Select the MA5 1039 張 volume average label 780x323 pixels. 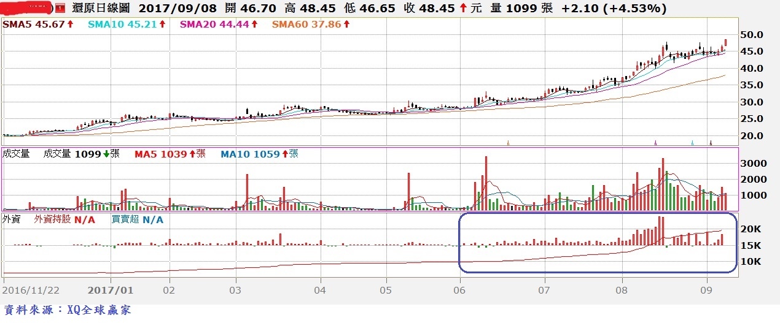pos(170,154)
